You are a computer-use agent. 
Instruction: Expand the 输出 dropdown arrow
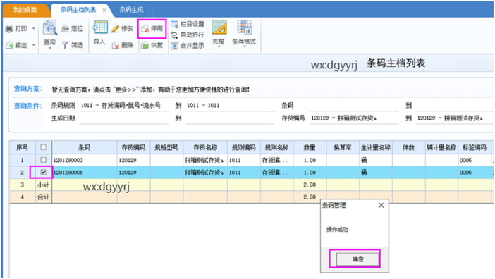coord(33,45)
